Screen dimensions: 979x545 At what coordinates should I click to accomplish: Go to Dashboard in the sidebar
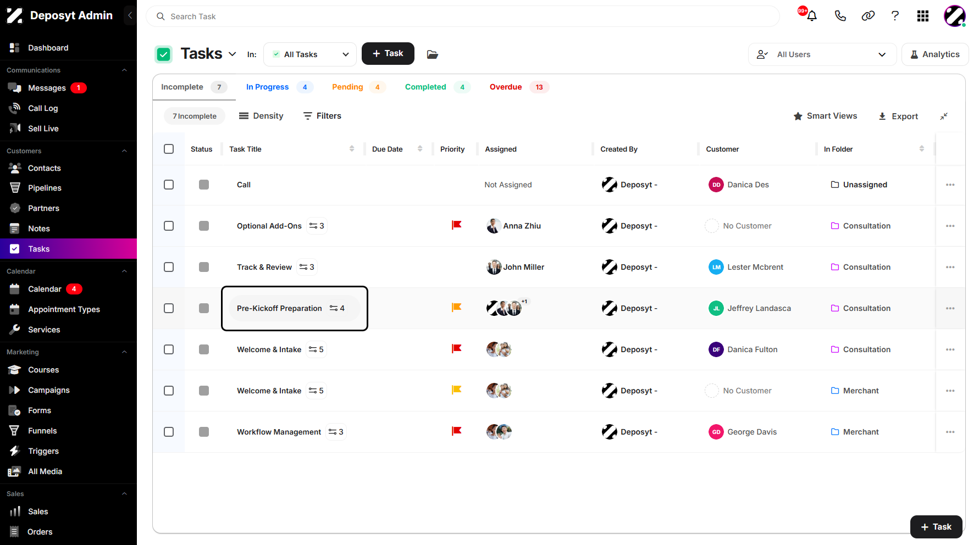[48, 48]
